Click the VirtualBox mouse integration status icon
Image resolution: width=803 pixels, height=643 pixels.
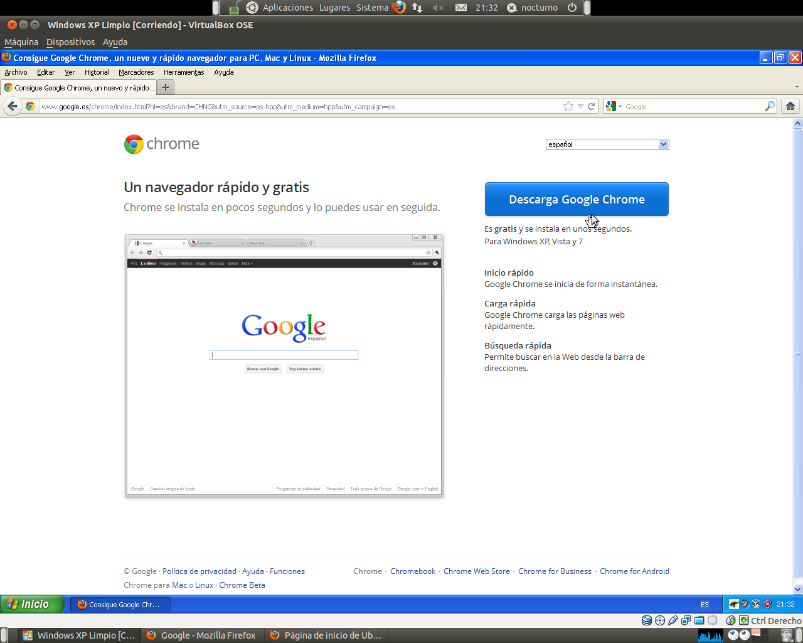pos(731,620)
